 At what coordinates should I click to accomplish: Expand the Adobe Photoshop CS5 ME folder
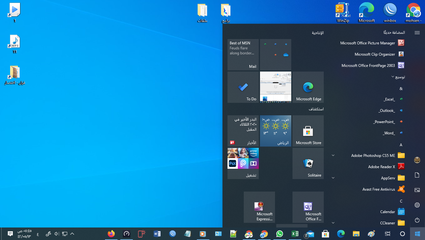pyautogui.click(x=368, y=156)
